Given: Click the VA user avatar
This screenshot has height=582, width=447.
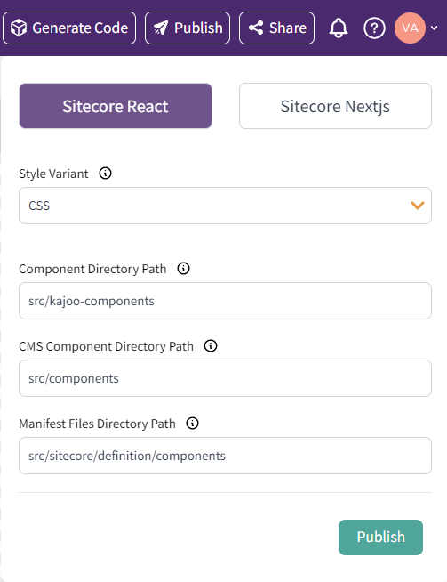Looking at the screenshot, I should tap(410, 28).
